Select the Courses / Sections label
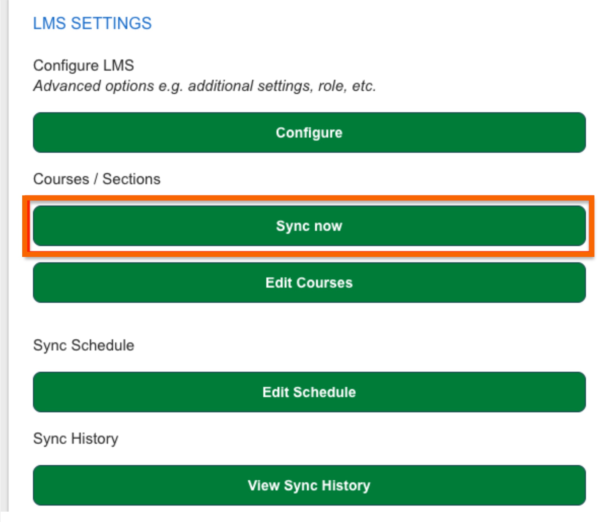The image size is (603, 522). click(97, 179)
